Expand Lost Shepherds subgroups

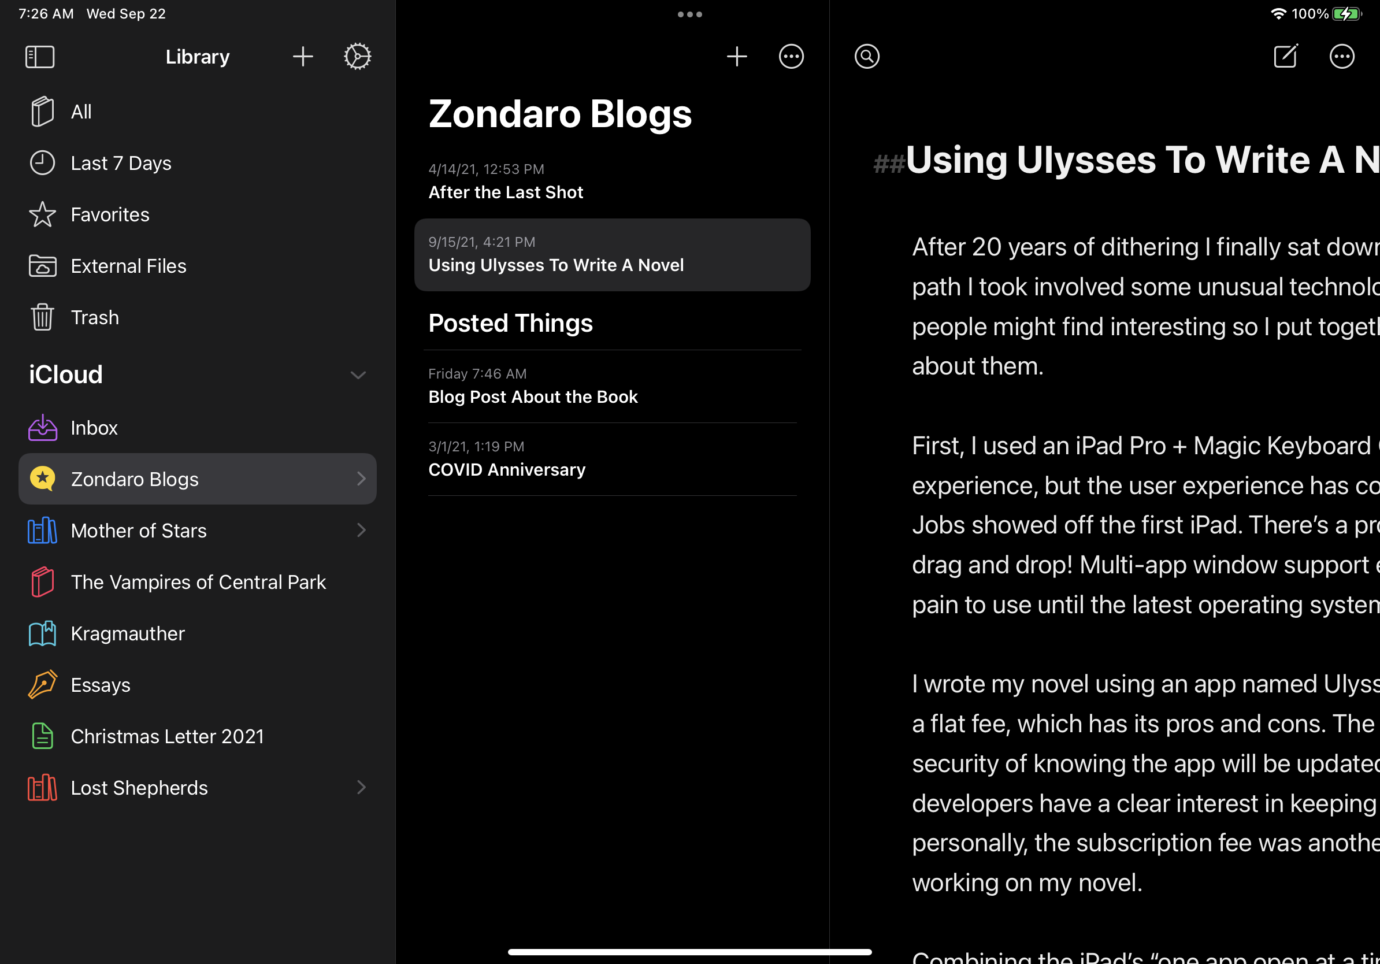(x=361, y=787)
